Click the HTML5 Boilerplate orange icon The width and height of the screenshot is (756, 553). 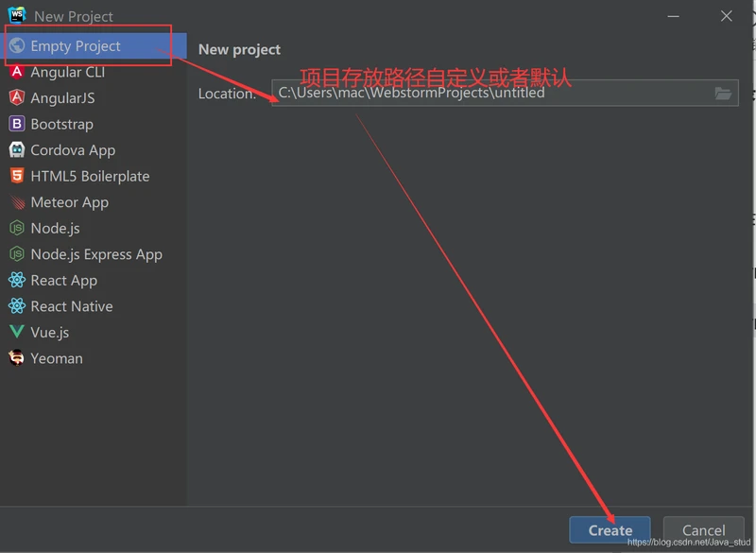16,176
